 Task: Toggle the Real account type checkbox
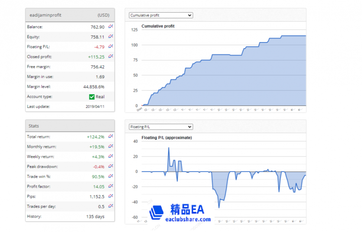click(92, 97)
